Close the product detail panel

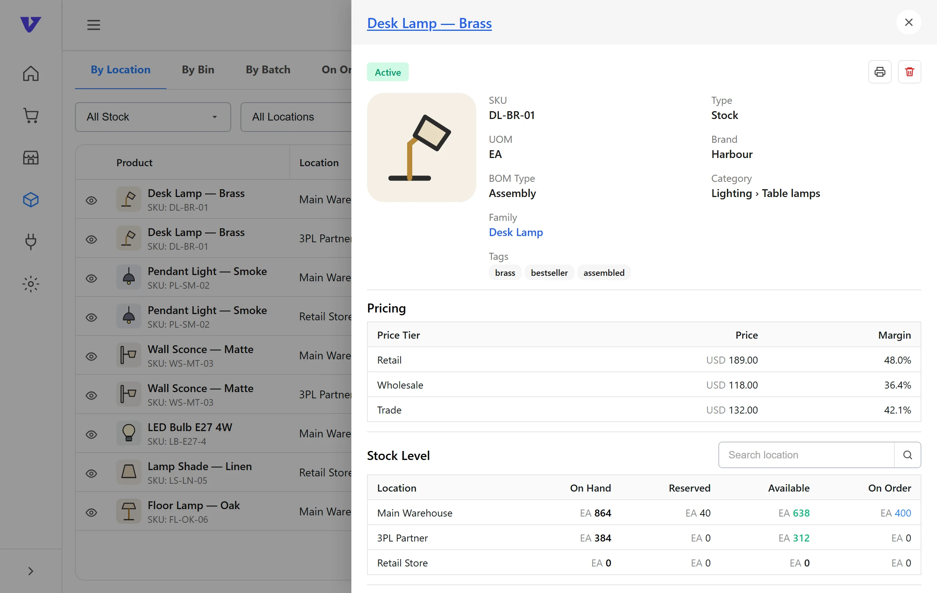tap(909, 23)
